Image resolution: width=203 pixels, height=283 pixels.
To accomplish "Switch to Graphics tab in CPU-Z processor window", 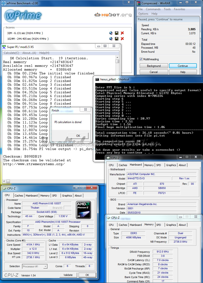I will 67,196.
